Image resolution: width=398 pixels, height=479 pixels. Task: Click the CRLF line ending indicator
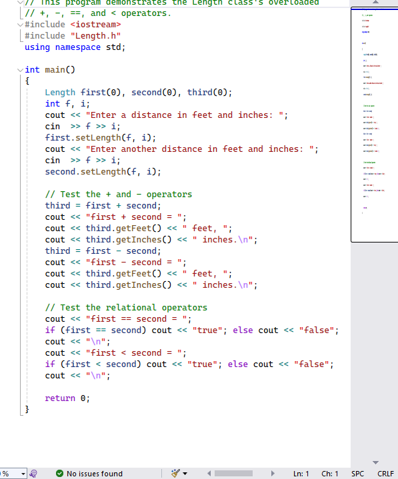point(385,474)
